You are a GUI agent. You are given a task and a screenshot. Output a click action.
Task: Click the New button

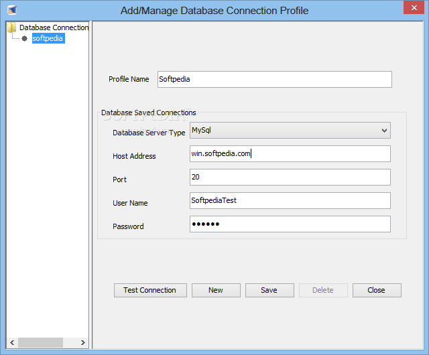pyautogui.click(x=216, y=290)
